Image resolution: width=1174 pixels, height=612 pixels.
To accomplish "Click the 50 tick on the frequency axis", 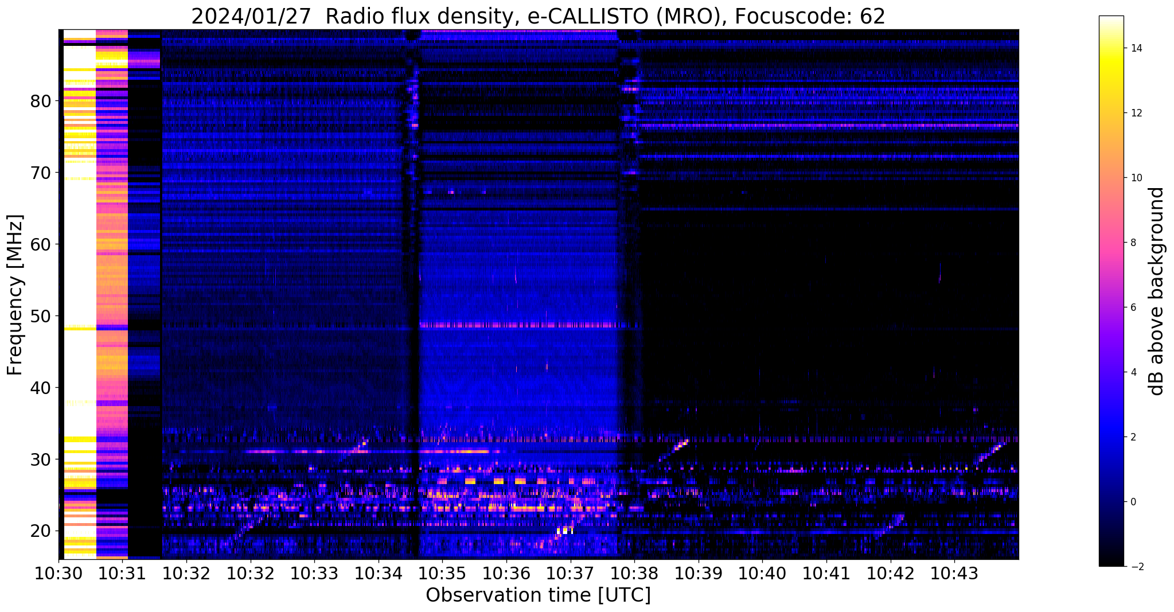I will 41,316.
